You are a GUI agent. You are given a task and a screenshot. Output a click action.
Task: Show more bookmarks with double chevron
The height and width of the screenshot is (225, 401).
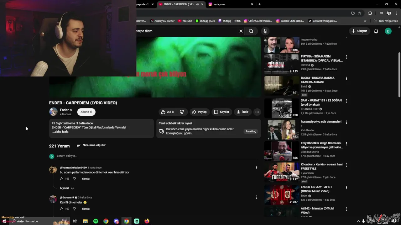[x=365, y=21]
